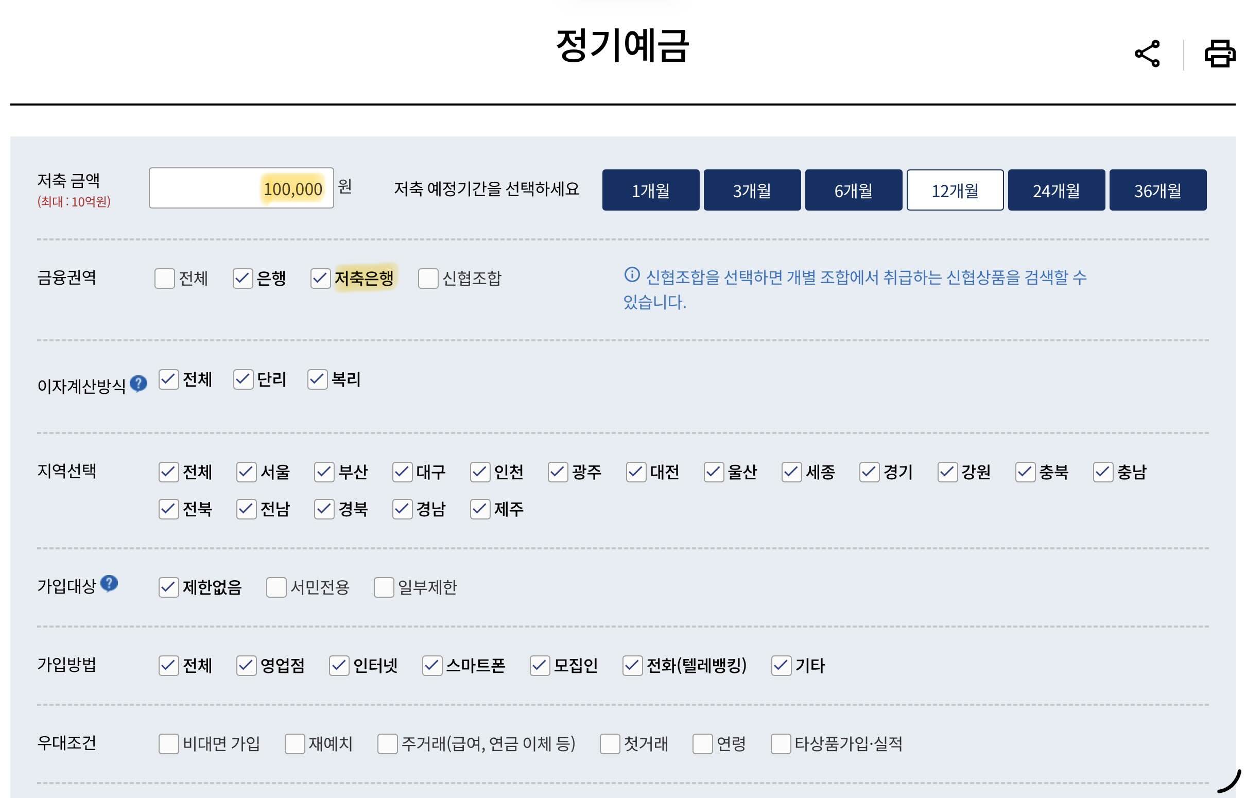Toggle the 제주 region checkbox

tap(480, 509)
